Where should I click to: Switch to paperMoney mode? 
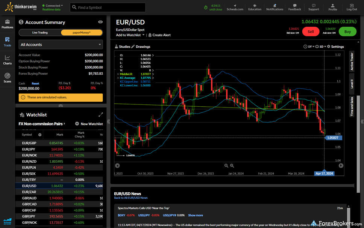point(82,32)
